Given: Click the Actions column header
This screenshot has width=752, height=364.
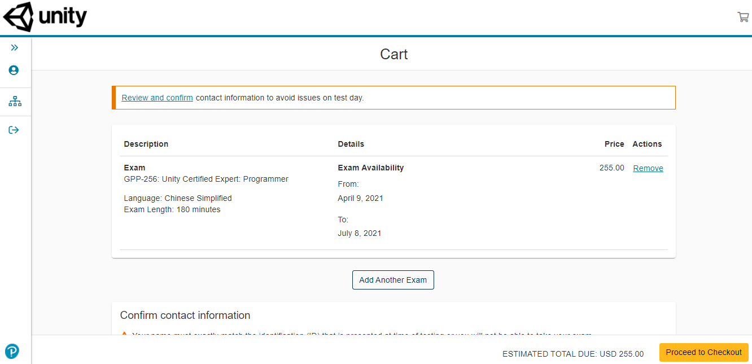Looking at the screenshot, I should pos(647,144).
